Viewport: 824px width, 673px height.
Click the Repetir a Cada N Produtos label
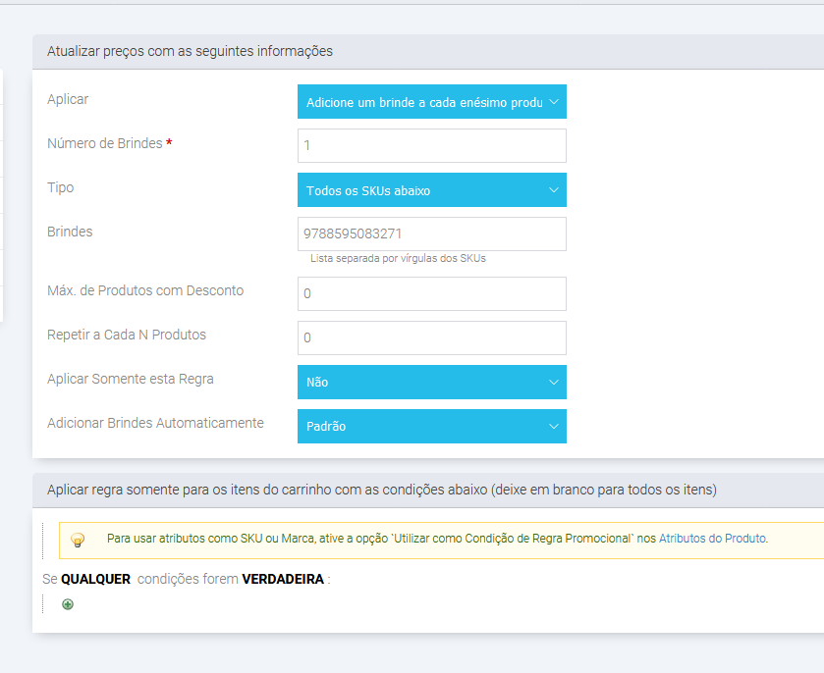[x=127, y=335]
